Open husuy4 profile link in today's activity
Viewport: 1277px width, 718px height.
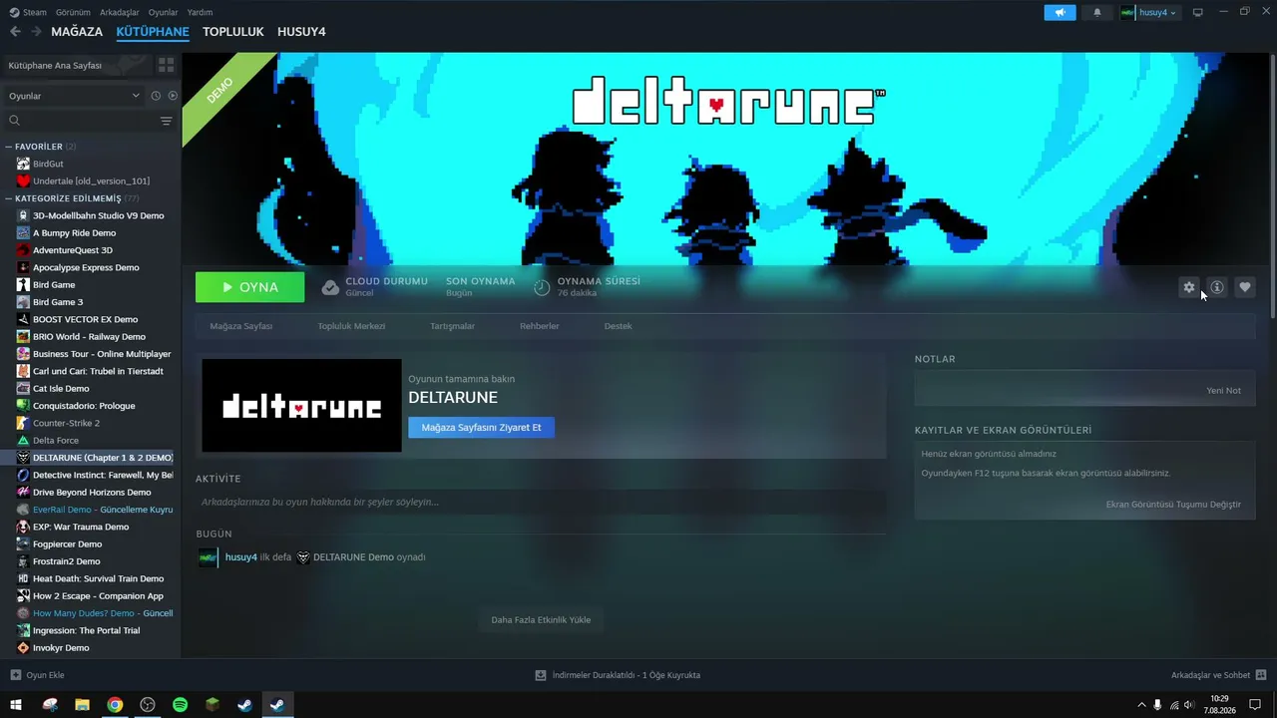click(240, 557)
